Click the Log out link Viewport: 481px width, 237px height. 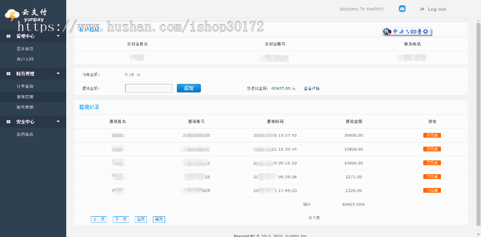(x=436, y=9)
